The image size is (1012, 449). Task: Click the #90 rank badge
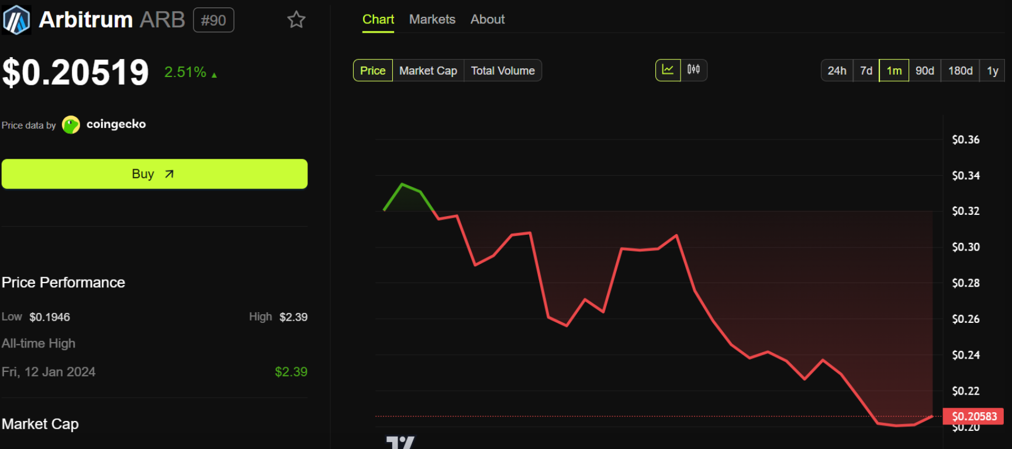pos(213,20)
